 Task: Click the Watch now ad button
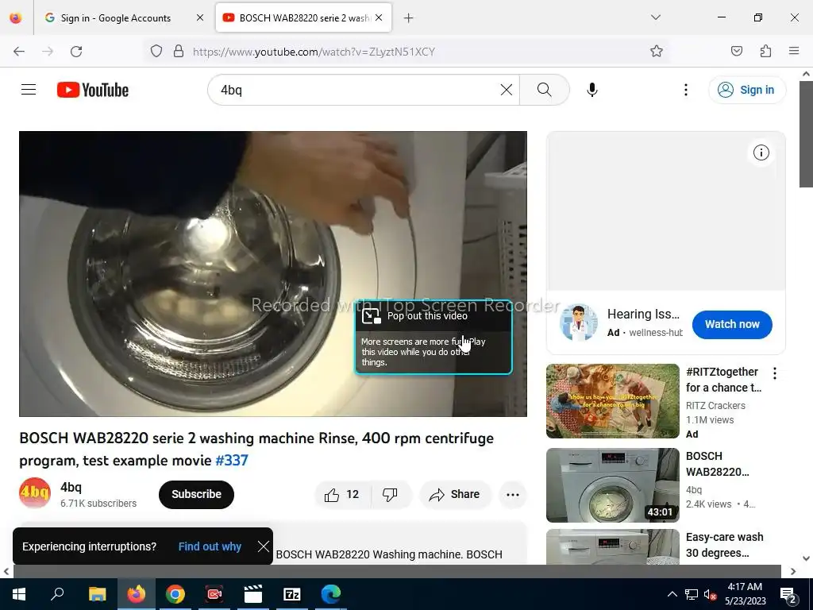(x=731, y=324)
